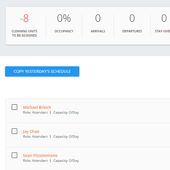Image resolution: width=170 pixels, height=170 pixels.
Task: Select Jay Chao's checkbox
Action: click(14, 131)
